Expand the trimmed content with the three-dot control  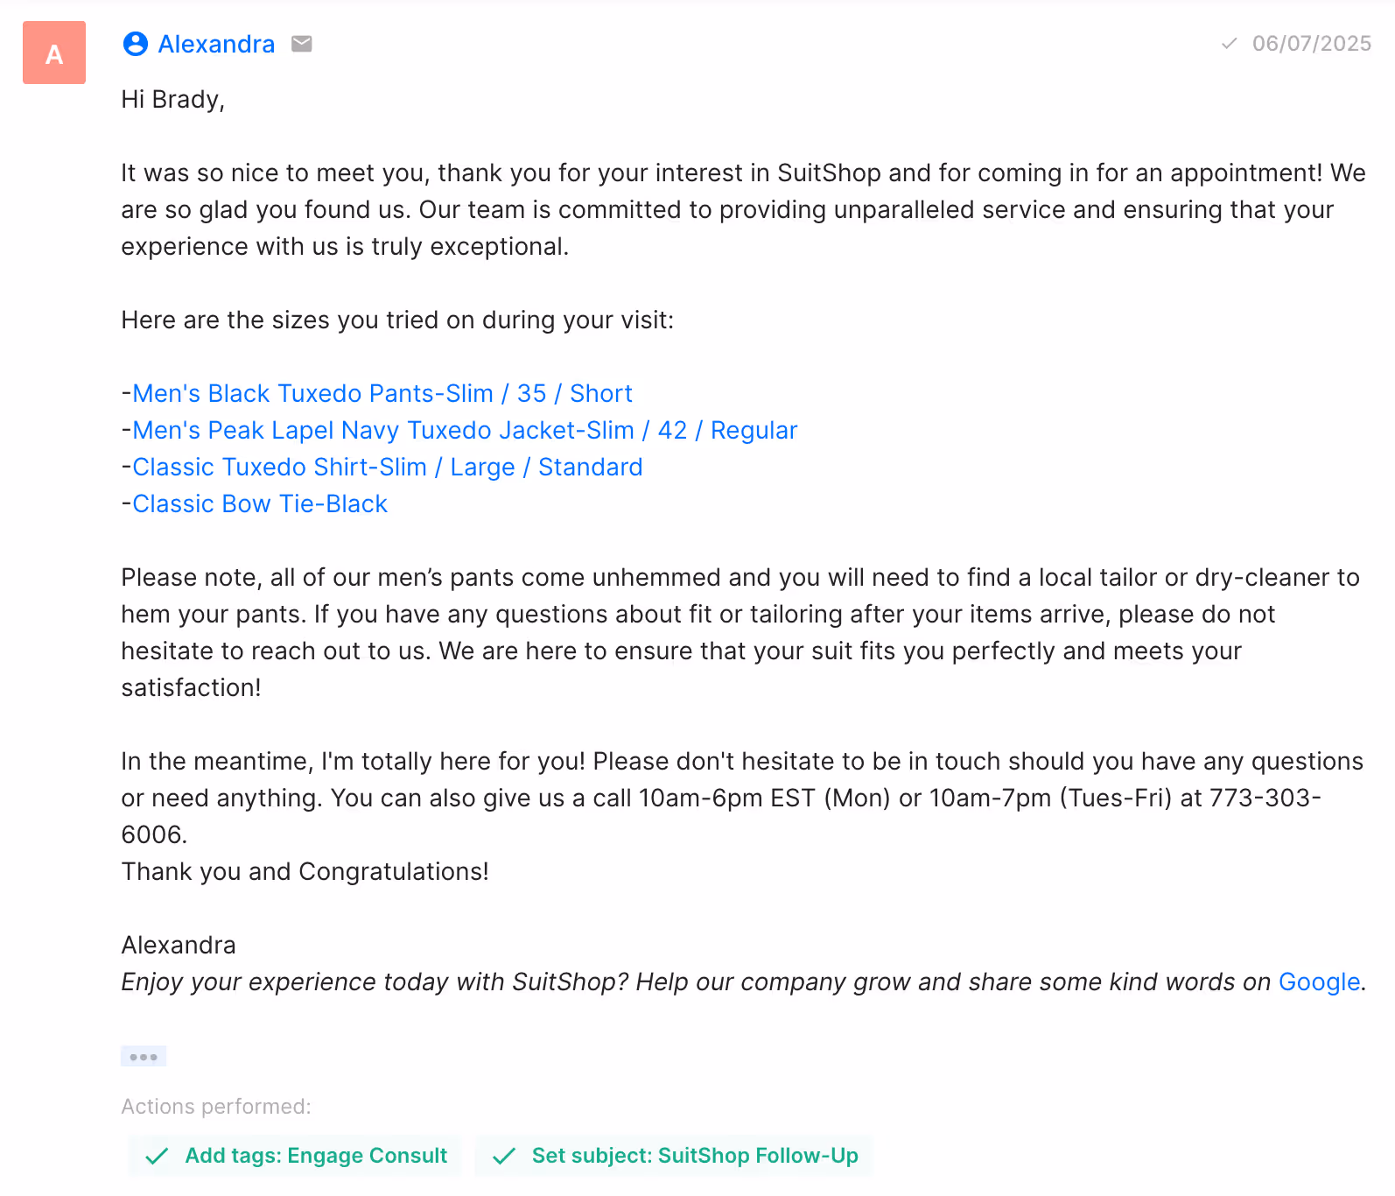coord(144,1056)
